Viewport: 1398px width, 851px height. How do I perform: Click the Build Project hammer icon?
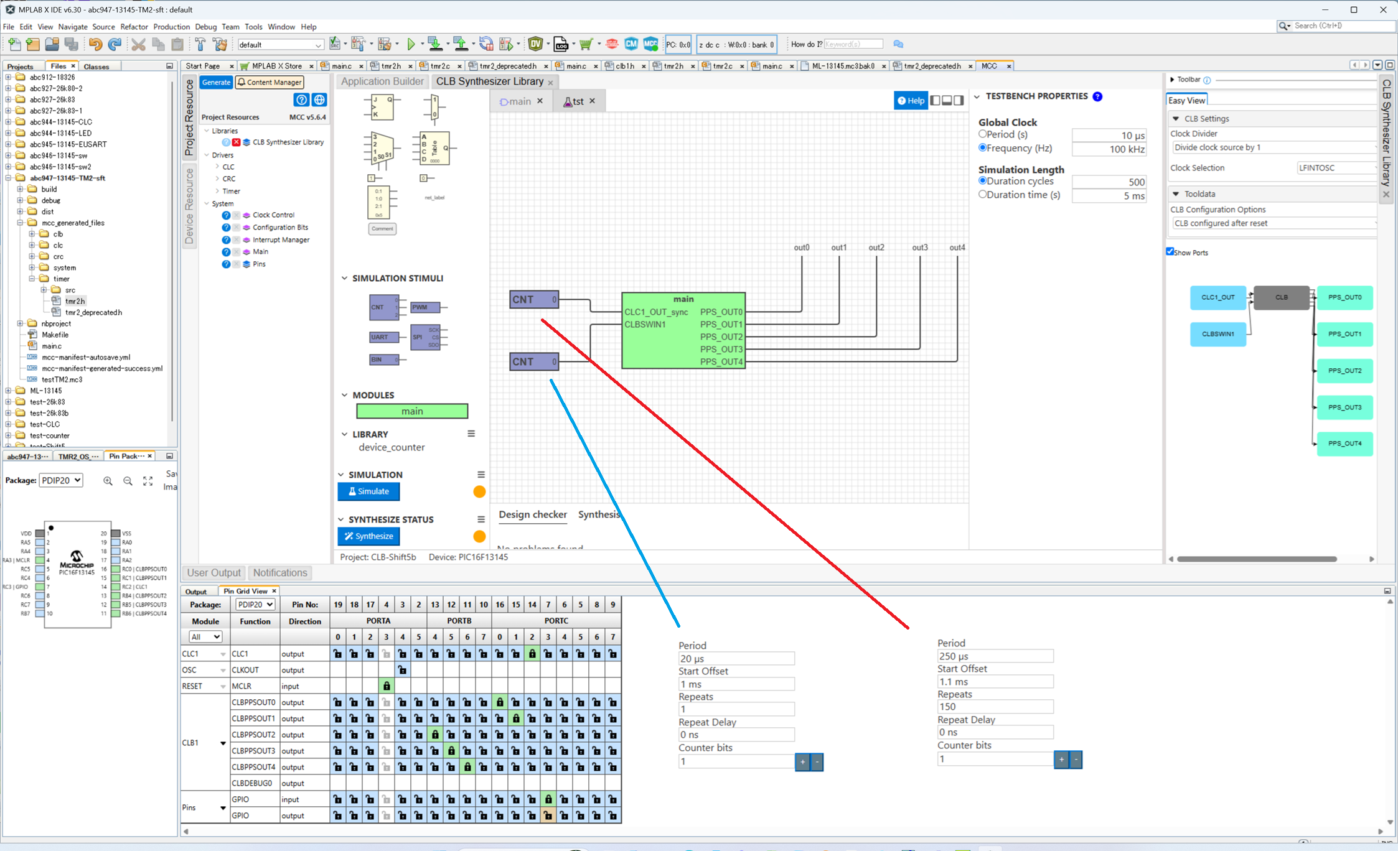tap(200, 44)
